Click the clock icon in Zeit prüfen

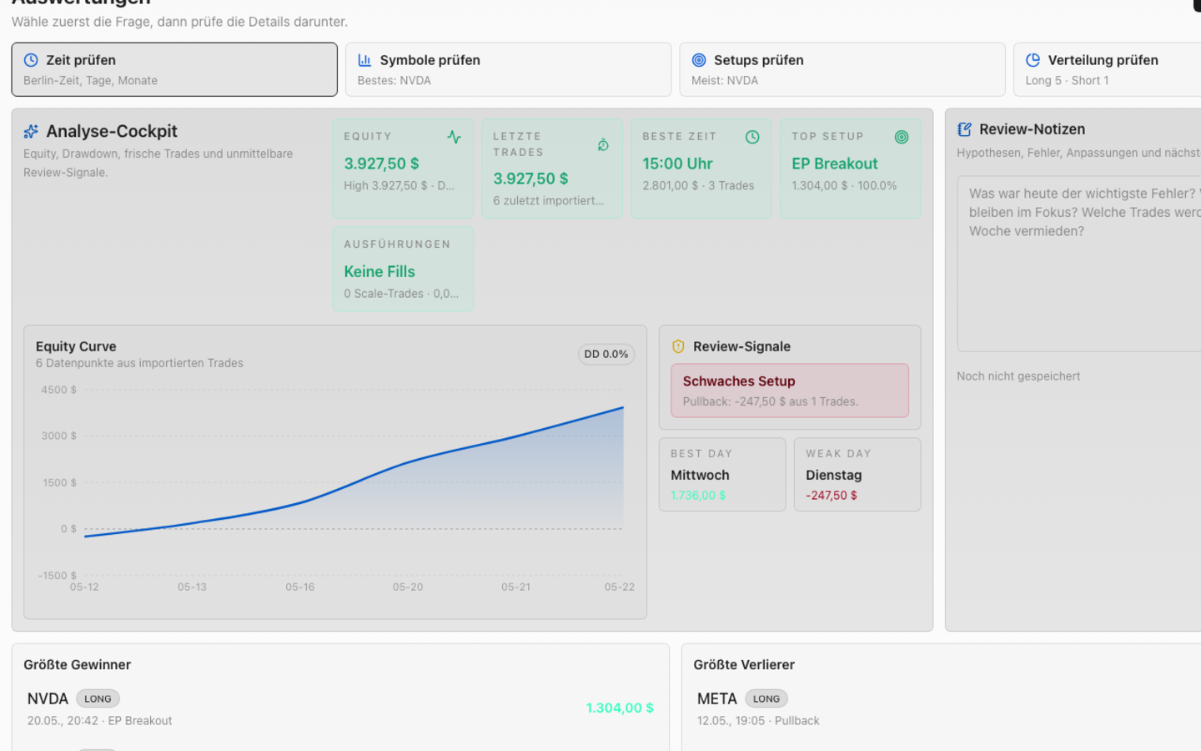click(31, 60)
